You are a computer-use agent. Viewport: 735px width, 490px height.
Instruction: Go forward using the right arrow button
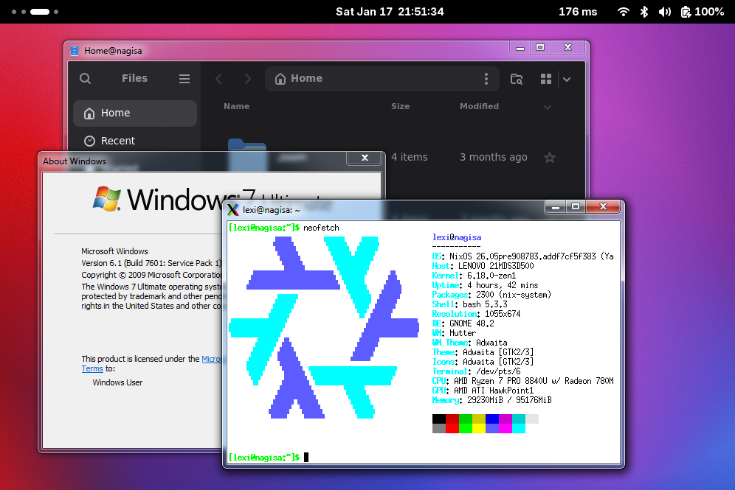coord(248,79)
